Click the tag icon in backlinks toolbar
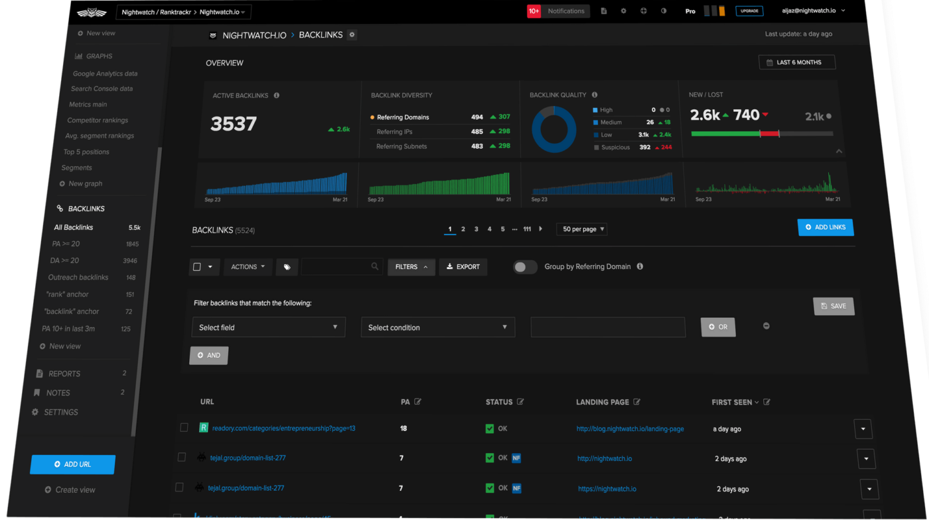 point(287,267)
